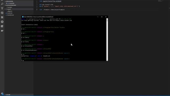Viewport: 170px width, 96px height.
Task: Open the Source Control view
Action: (2, 8)
